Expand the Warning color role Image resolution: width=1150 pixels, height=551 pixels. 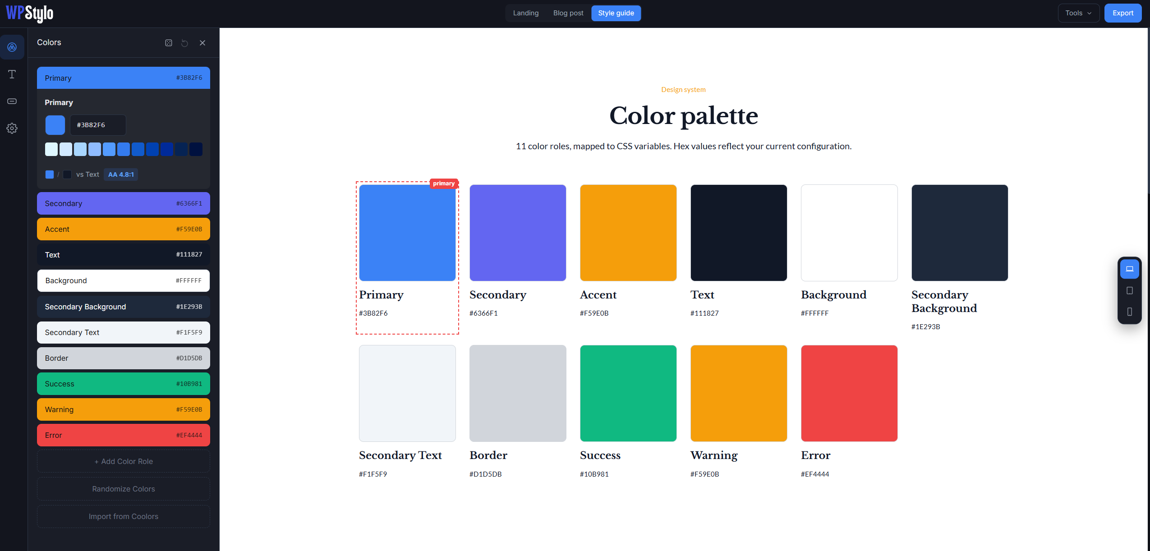[124, 409]
